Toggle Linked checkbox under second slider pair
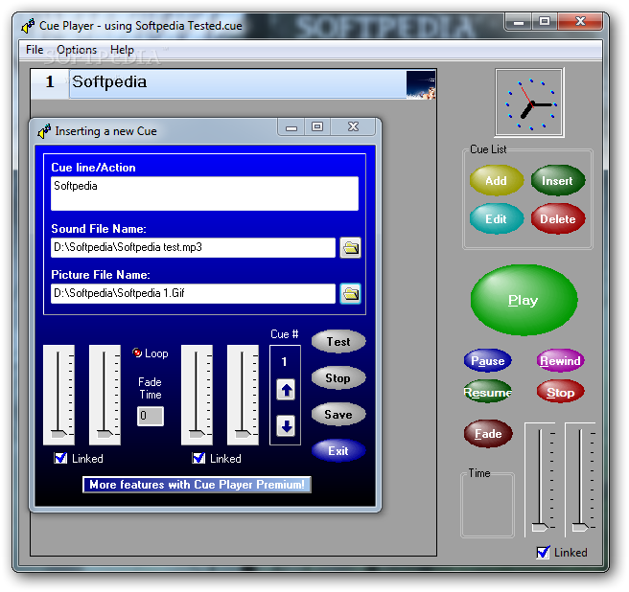Viewport: 629px width, 592px height. 198,458
